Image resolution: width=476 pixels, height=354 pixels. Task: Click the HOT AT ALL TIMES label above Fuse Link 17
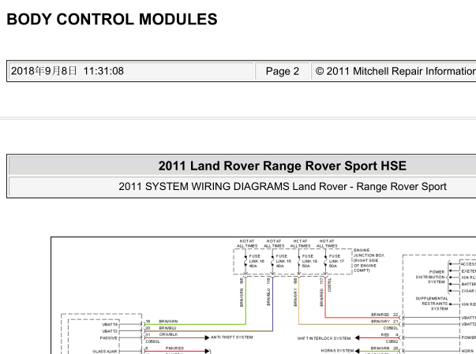pos(327,244)
